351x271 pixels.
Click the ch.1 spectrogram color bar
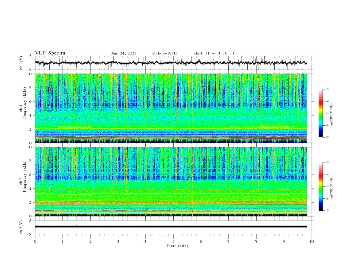click(320, 113)
